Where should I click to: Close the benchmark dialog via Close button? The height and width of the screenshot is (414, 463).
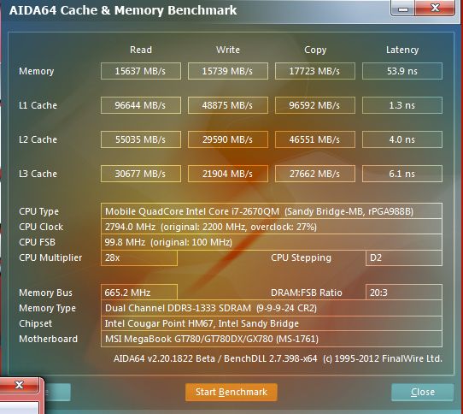point(423,392)
